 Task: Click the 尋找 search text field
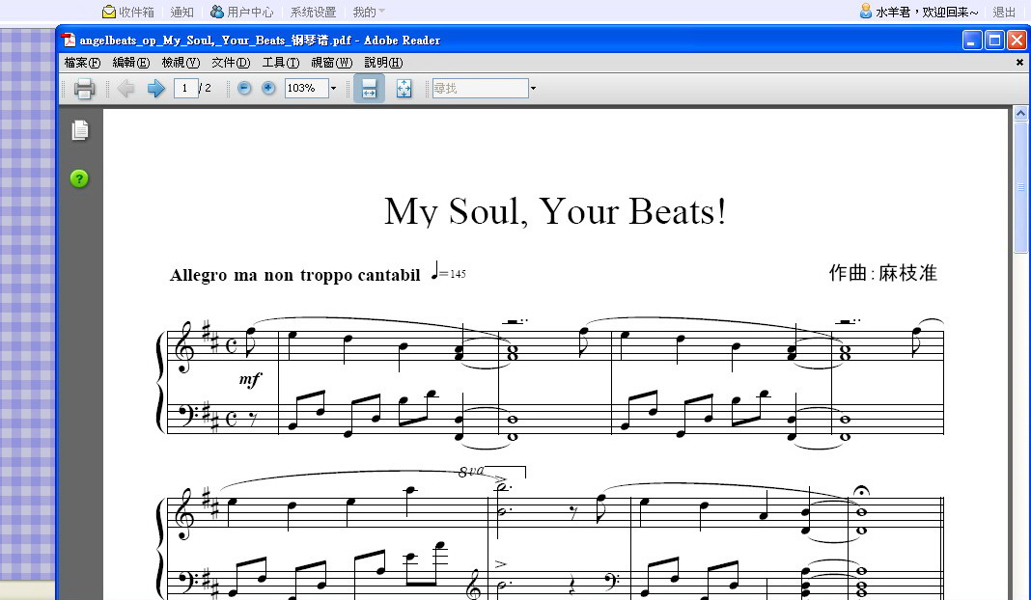(x=480, y=88)
